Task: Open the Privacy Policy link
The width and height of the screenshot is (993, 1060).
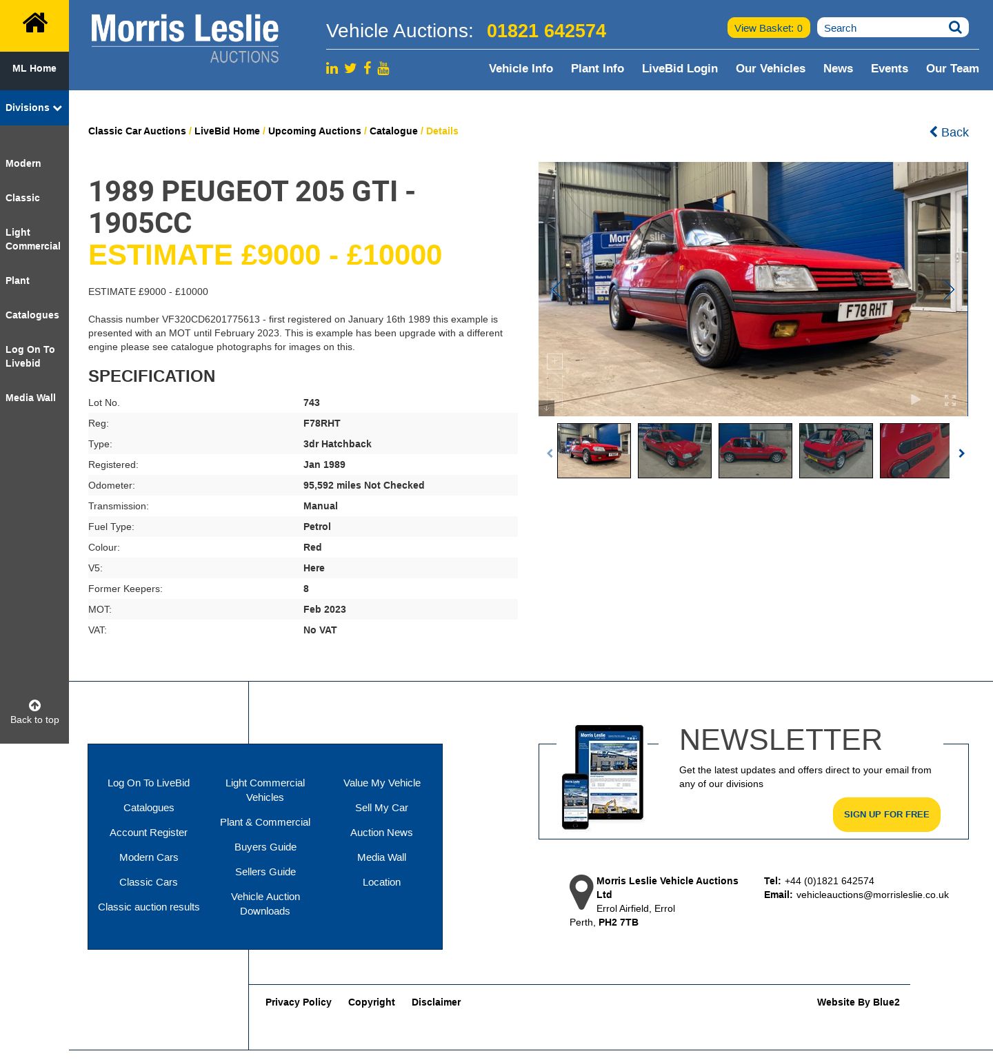Action: [x=299, y=1002]
